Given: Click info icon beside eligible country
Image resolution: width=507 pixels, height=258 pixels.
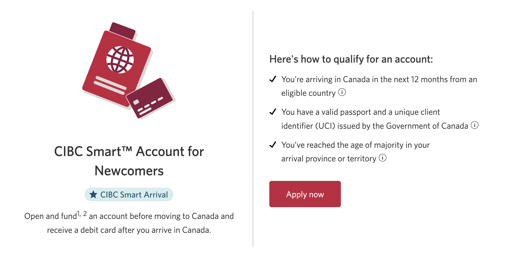Looking at the screenshot, I should (x=342, y=92).
